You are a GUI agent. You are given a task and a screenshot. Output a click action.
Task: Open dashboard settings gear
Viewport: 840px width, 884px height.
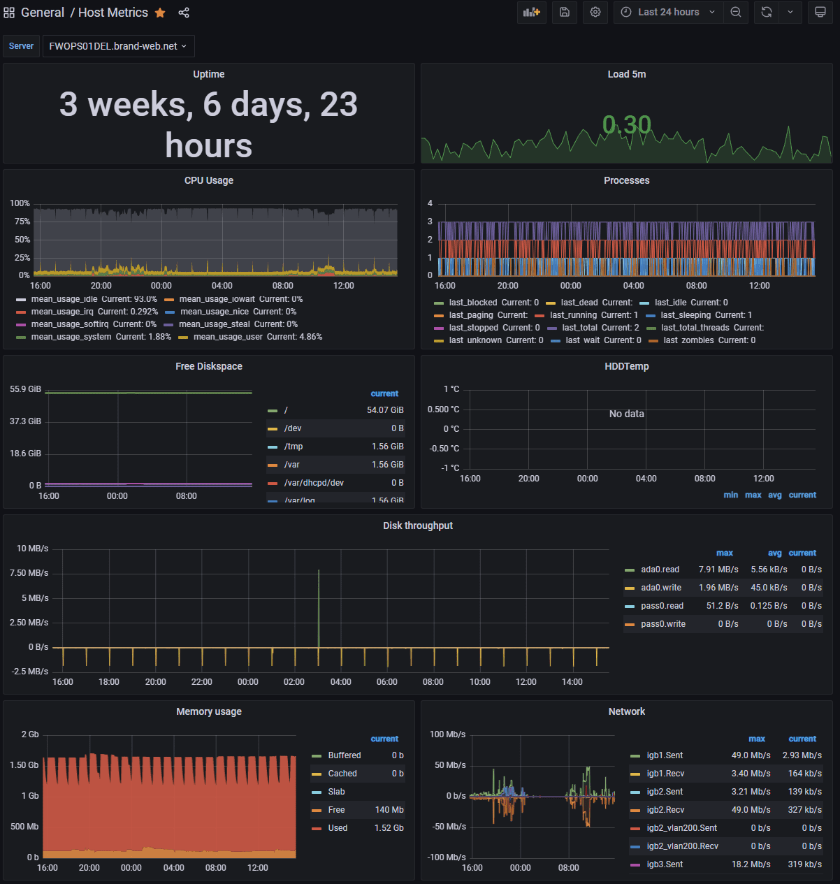click(x=595, y=12)
